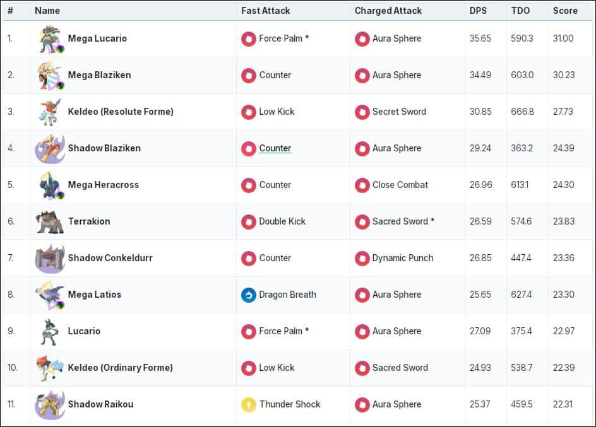
Task: Click the Fast Attack column header
Action: point(266,11)
